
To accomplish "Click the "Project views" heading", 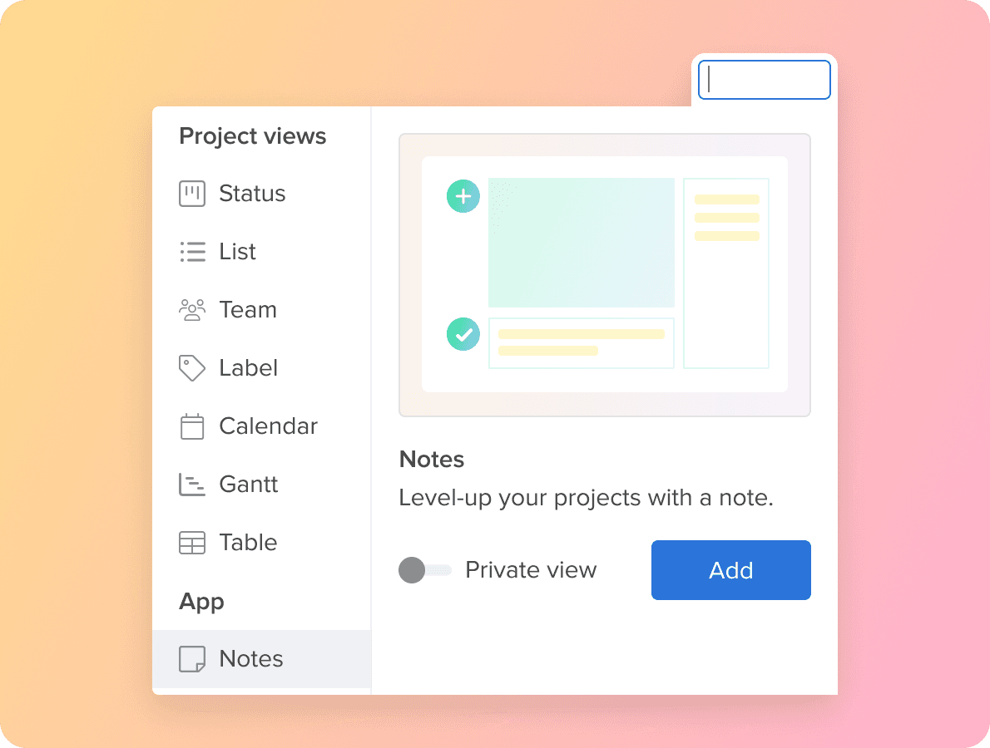I will pyautogui.click(x=253, y=136).
